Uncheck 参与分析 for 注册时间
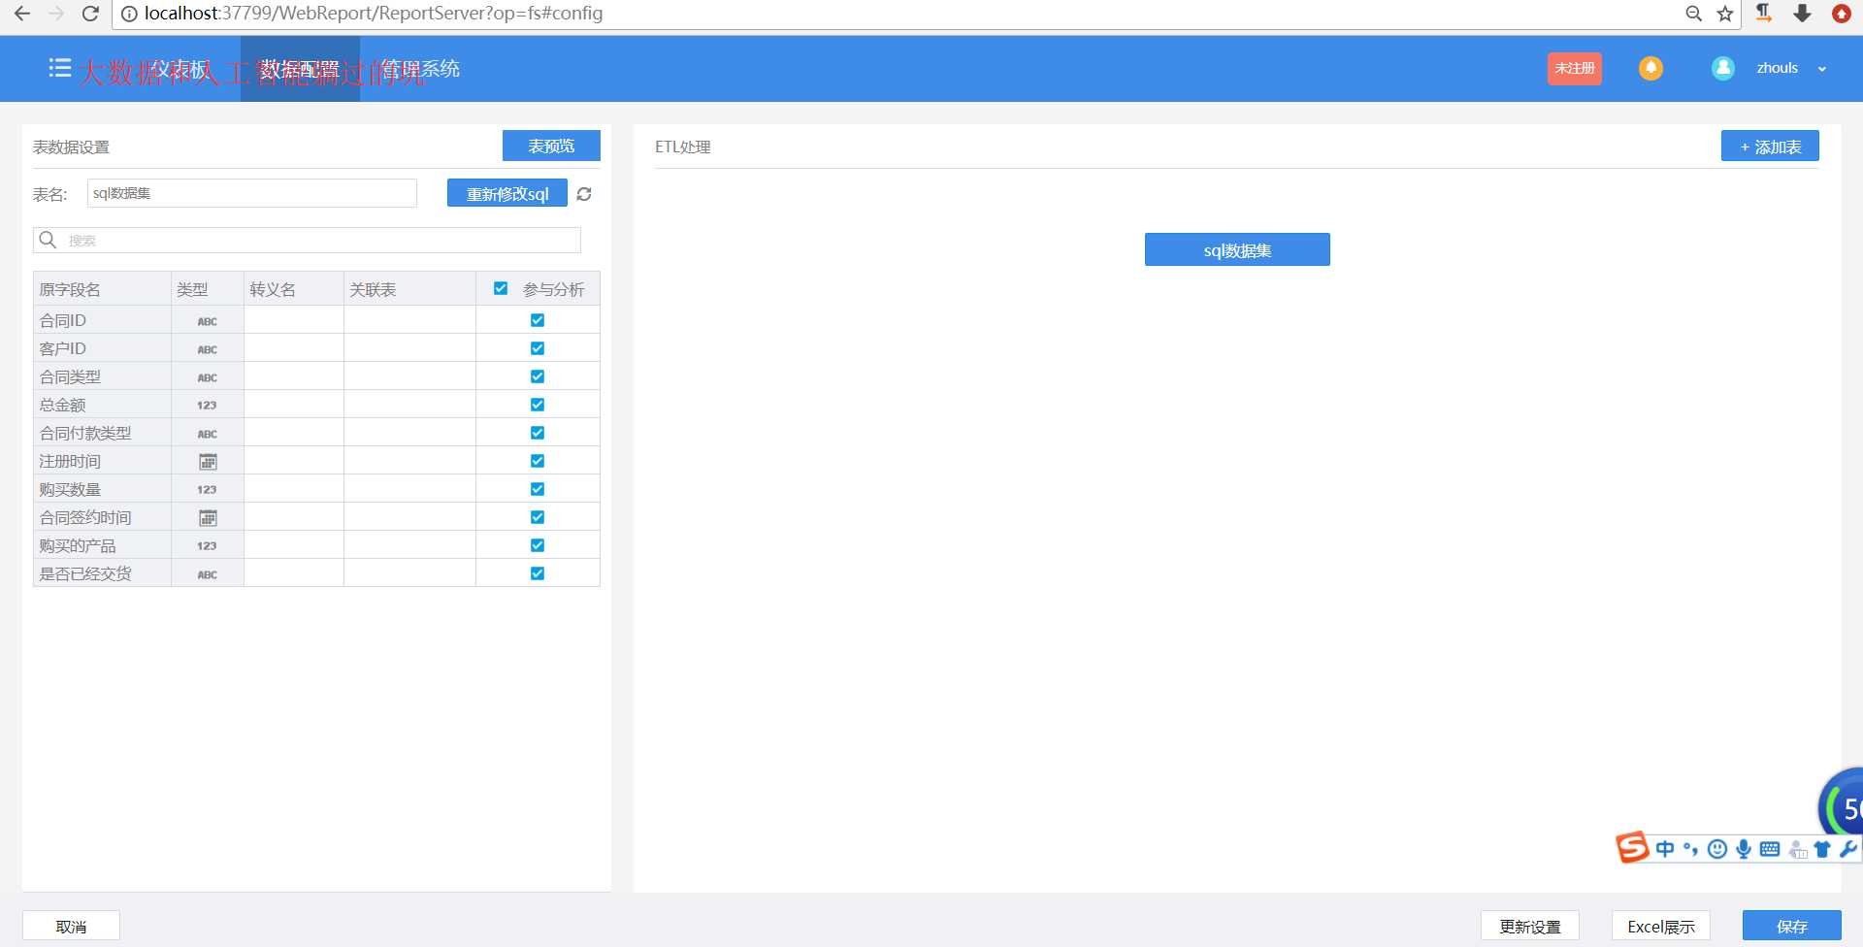1863x947 pixels. (x=538, y=461)
